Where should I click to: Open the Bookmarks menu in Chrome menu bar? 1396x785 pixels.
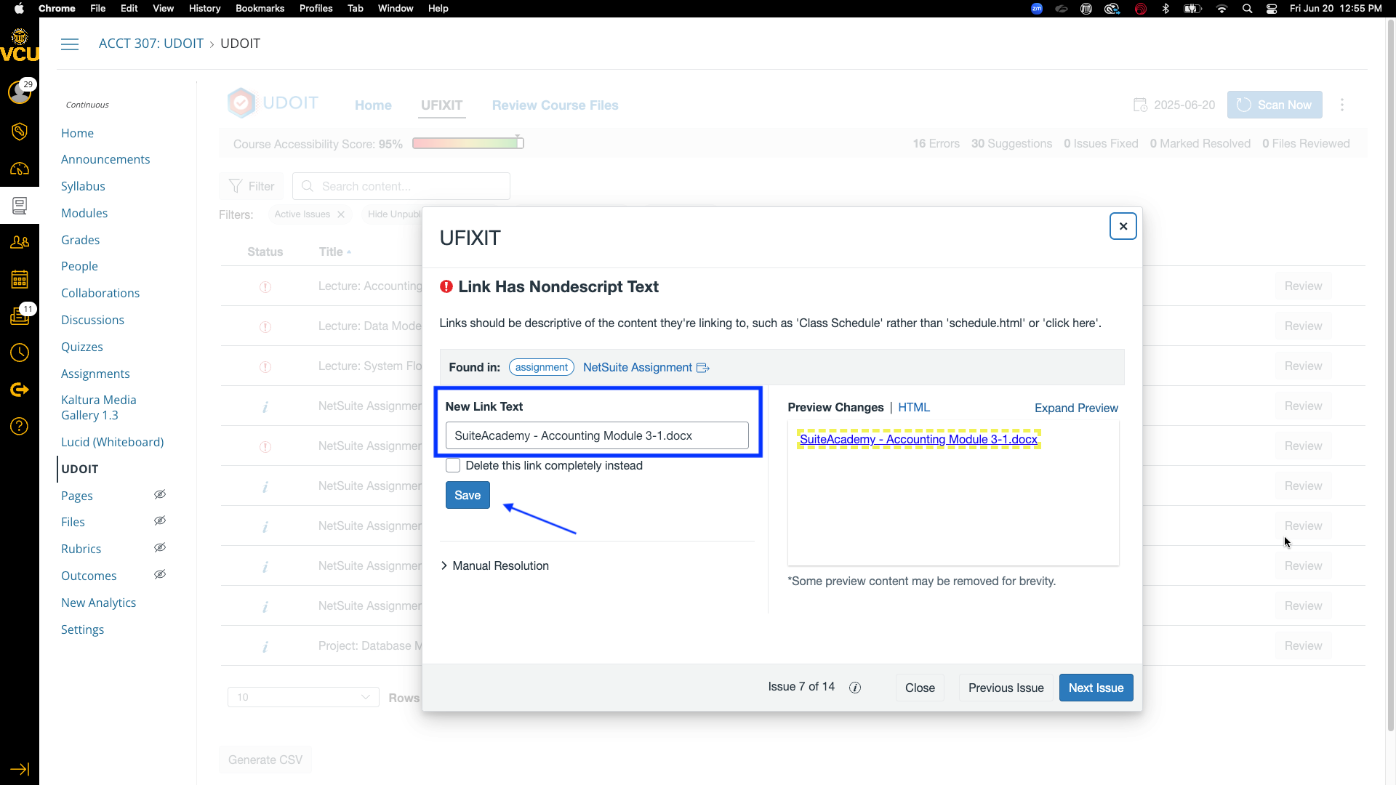pos(260,9)
